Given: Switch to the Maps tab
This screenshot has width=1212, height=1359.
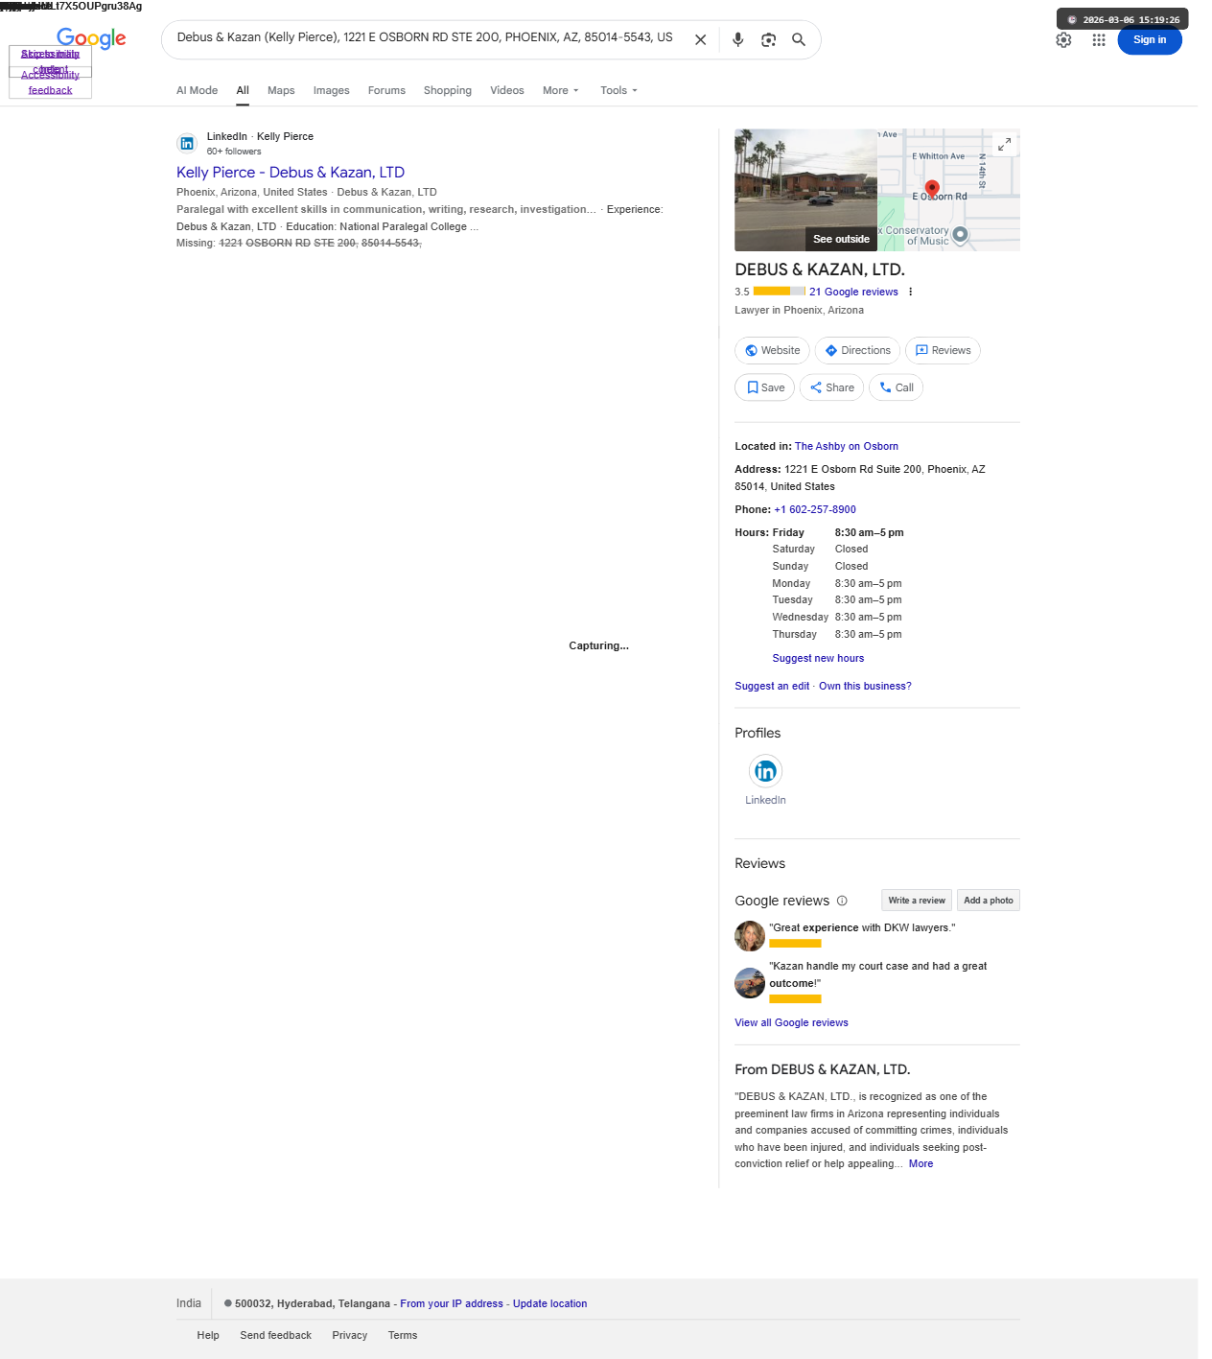Looking at the screenshot, I should tap(281, 90).
